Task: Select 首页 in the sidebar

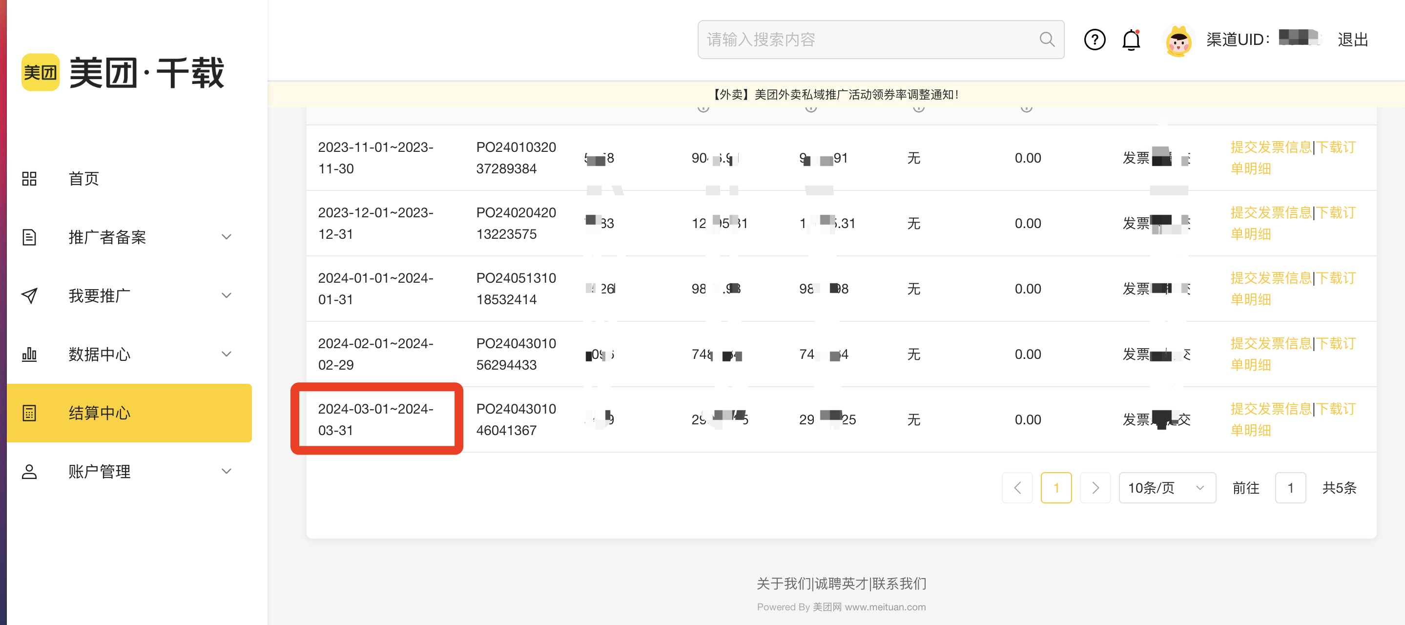Action: tap(83, 178)
